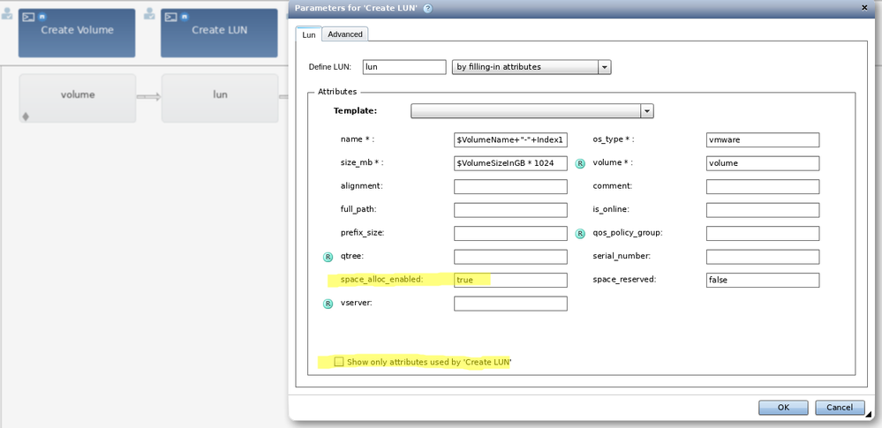The image size is (882, 428).
Task: Click the R icon beside vserver
Action: tap(328, 304)
